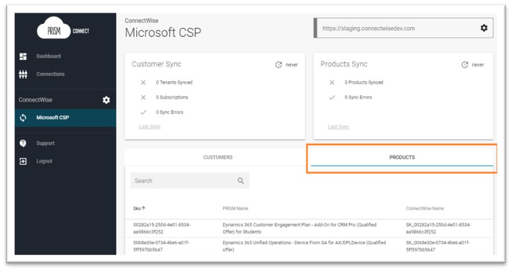
Task: Click the Support question mark icon
Action: tap(23, 143)
